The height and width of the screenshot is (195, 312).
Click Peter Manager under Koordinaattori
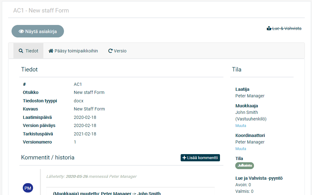coord(250,142)
